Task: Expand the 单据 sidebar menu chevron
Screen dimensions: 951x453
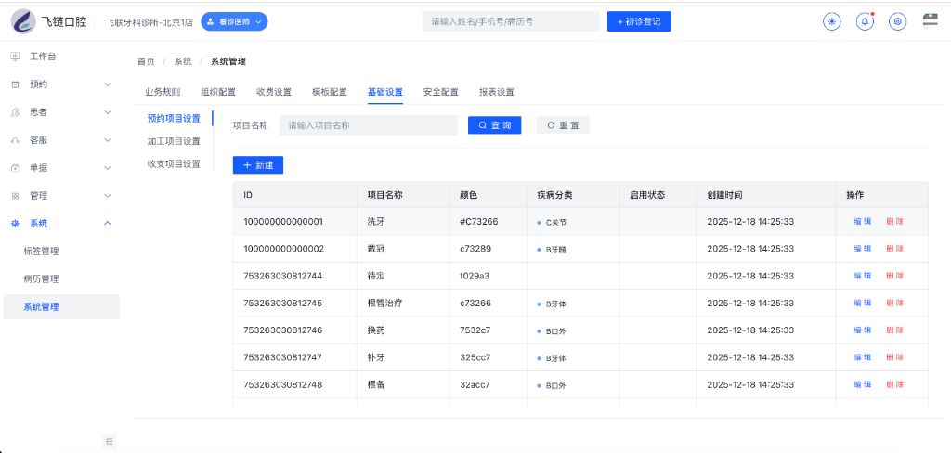Action: [x=108, y=168]
